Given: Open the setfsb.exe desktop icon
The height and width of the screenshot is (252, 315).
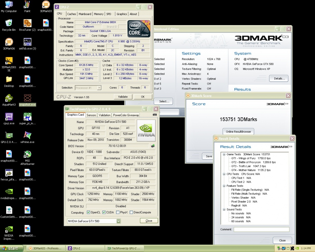Looking at the screenshot, I should pyautogui.click(x=27, y=42).
